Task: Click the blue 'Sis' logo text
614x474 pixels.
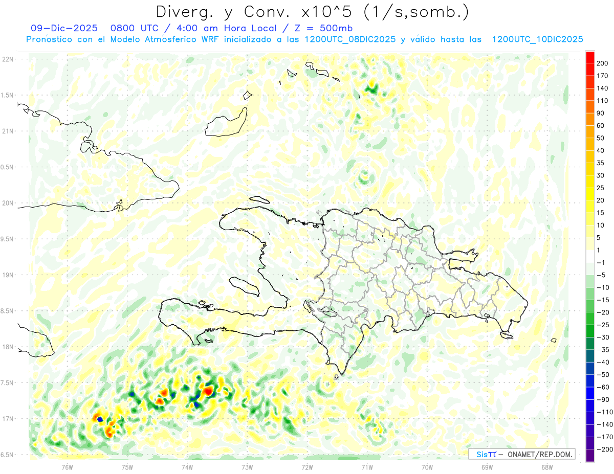Action: pyautogui.click(x=481, y=454)
